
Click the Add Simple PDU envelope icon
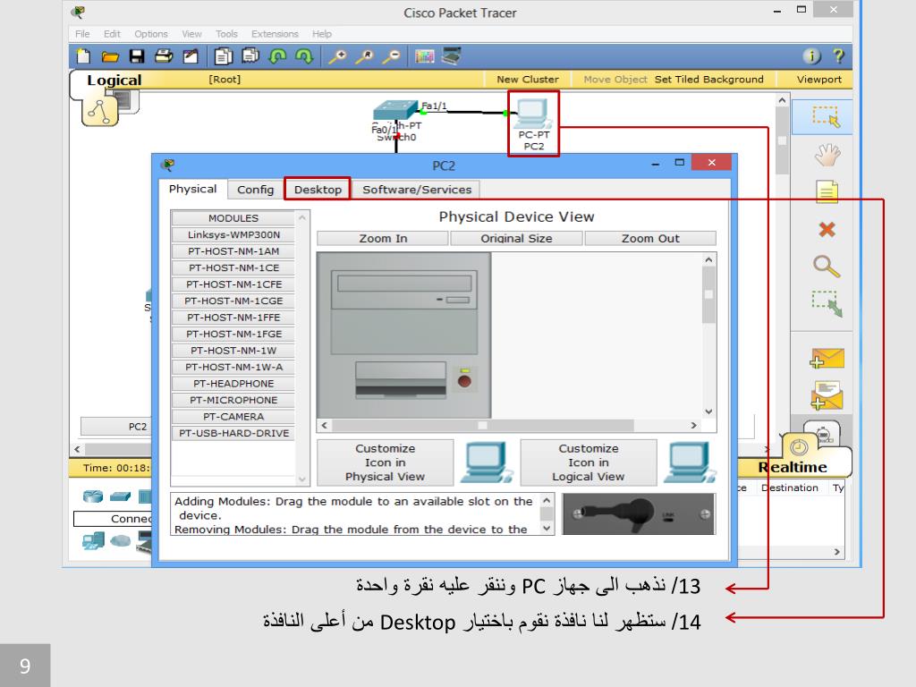[x=827, y=358]
